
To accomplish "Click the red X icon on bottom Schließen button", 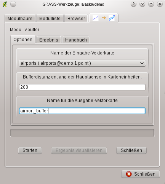I will click(129, 174).
